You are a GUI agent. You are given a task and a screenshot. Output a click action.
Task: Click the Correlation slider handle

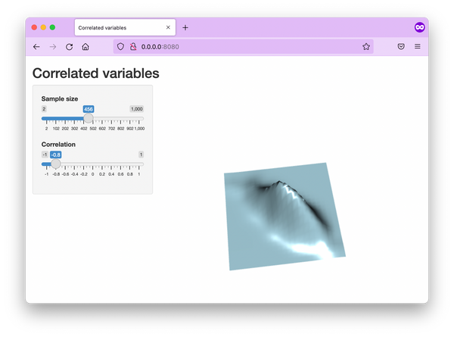56,164
